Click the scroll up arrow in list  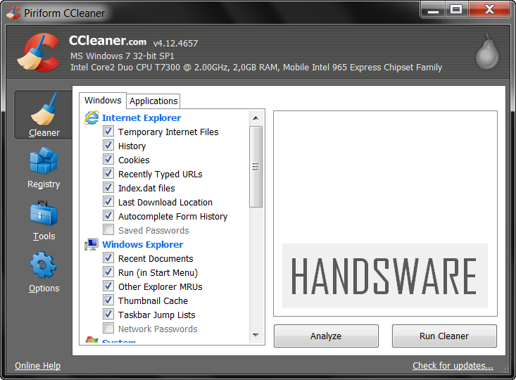[256, 118]
